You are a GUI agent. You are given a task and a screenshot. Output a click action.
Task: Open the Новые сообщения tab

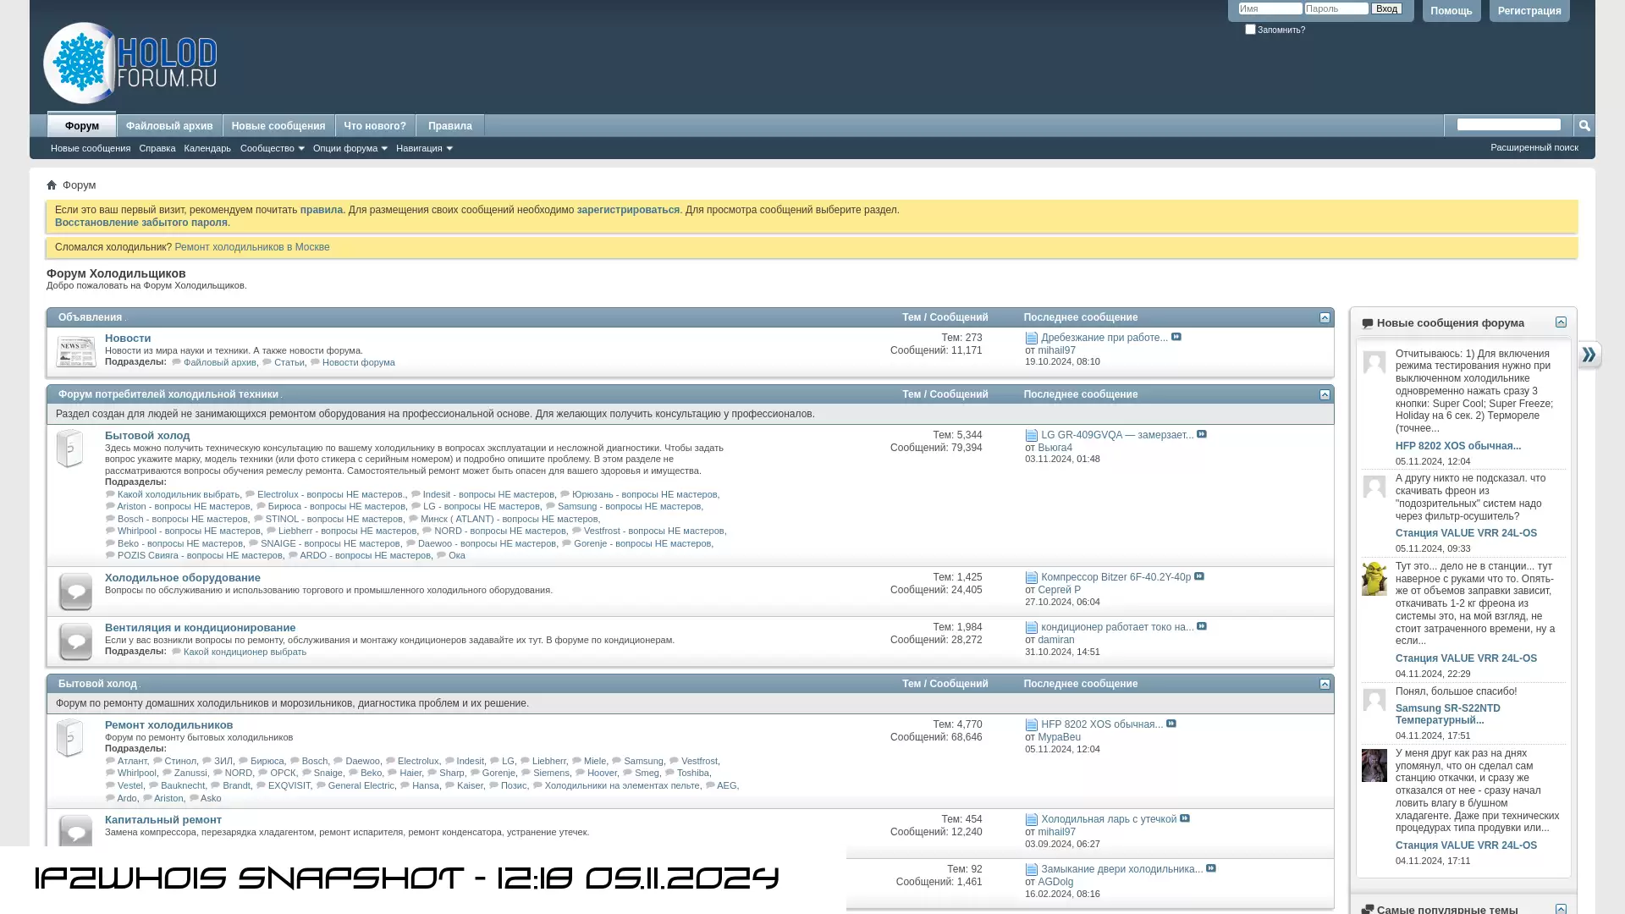point(278,125)
